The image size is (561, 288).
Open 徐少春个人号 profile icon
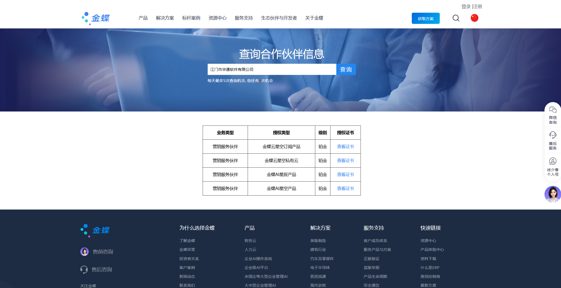coord(553,161)
